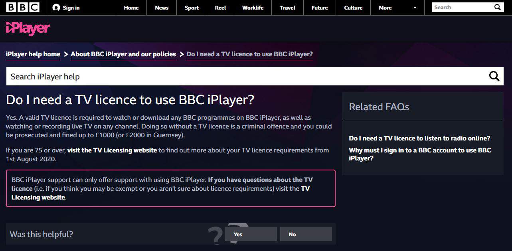This screenshot has height=251, width=512.
Task: Go to the Sport section
Action: (x=192, y=8)
